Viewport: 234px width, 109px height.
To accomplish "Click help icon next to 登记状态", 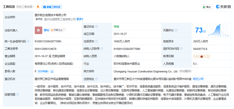I will pyautogui.click(x=96, y=27).
